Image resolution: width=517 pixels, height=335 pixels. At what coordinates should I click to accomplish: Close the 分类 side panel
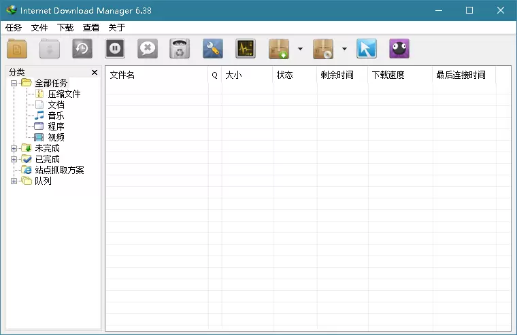point(95,72)
